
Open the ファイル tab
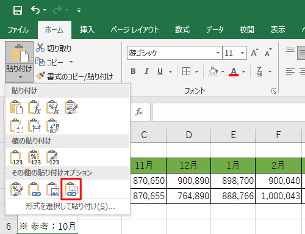(18, 30)
